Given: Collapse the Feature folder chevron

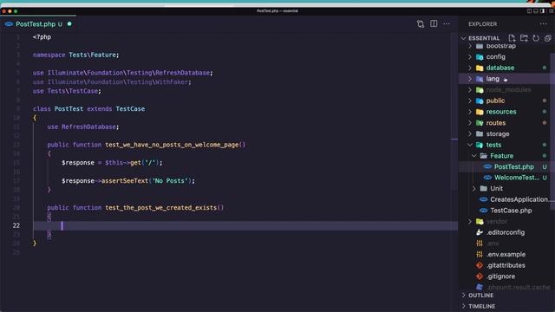Looking at the screenshot, I should pyautogui.click(x=474, y=156).
